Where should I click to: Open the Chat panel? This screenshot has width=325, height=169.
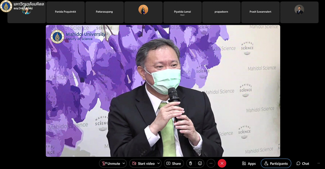[x=303, y=163]
